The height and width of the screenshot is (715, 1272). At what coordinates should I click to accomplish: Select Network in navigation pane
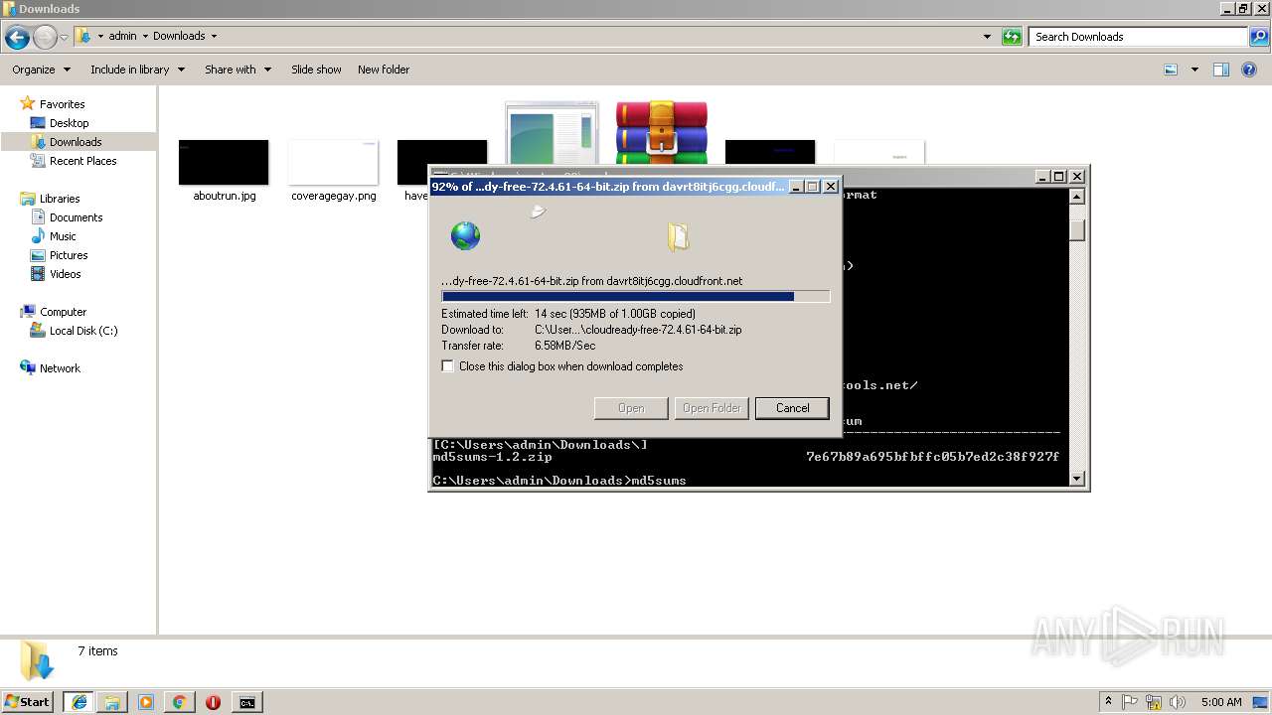click(60, 368)
